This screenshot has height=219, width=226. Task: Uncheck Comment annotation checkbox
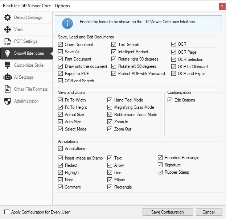click(x=60, y=187)
